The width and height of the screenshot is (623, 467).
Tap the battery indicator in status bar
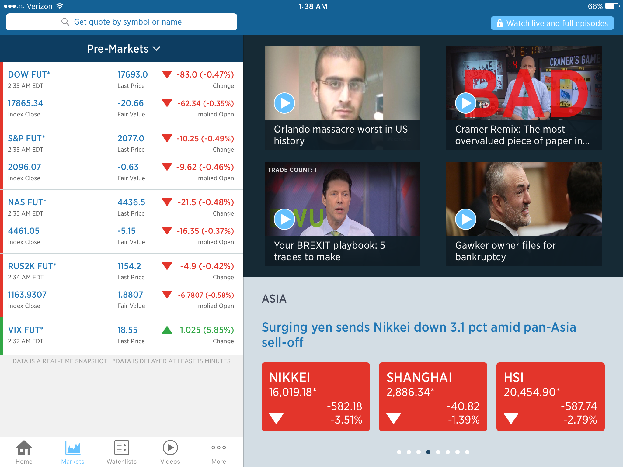click(x=612, y=6)
